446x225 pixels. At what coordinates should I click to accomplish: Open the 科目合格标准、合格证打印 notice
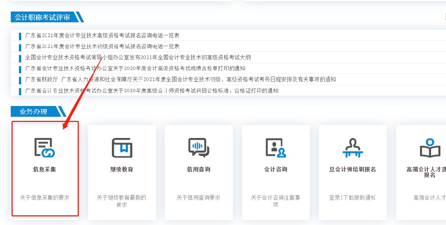pos(152,90)
